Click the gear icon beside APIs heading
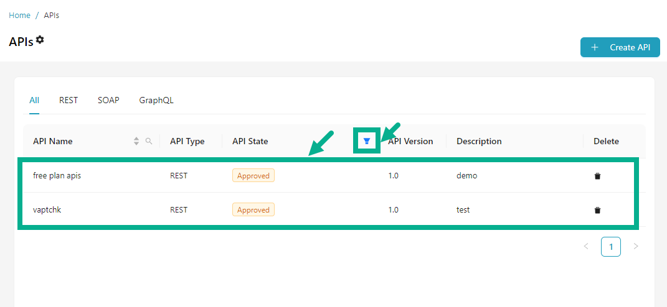Image resolution: width=667 pixels, height=307 pixels. (40, 40)
